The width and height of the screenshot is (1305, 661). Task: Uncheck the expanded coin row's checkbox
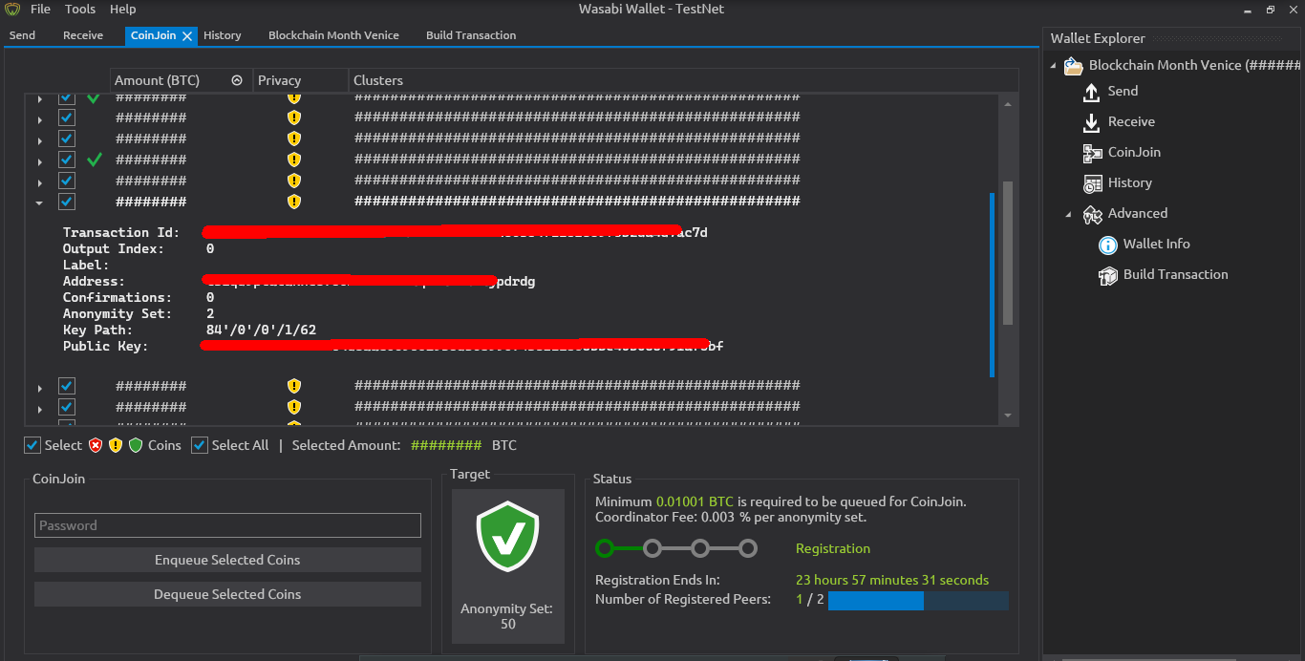[67, 202]
